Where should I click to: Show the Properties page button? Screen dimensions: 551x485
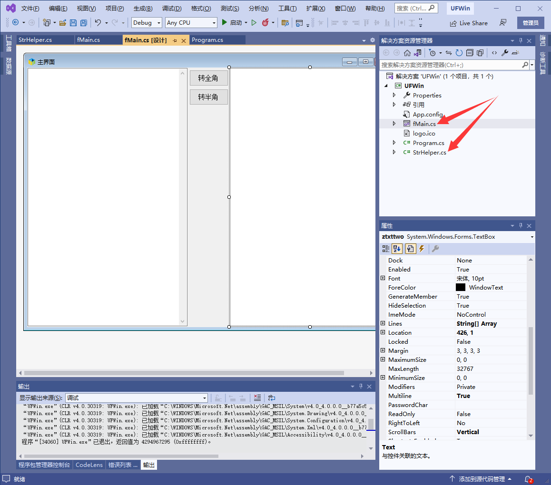click(x=411, y=249)
